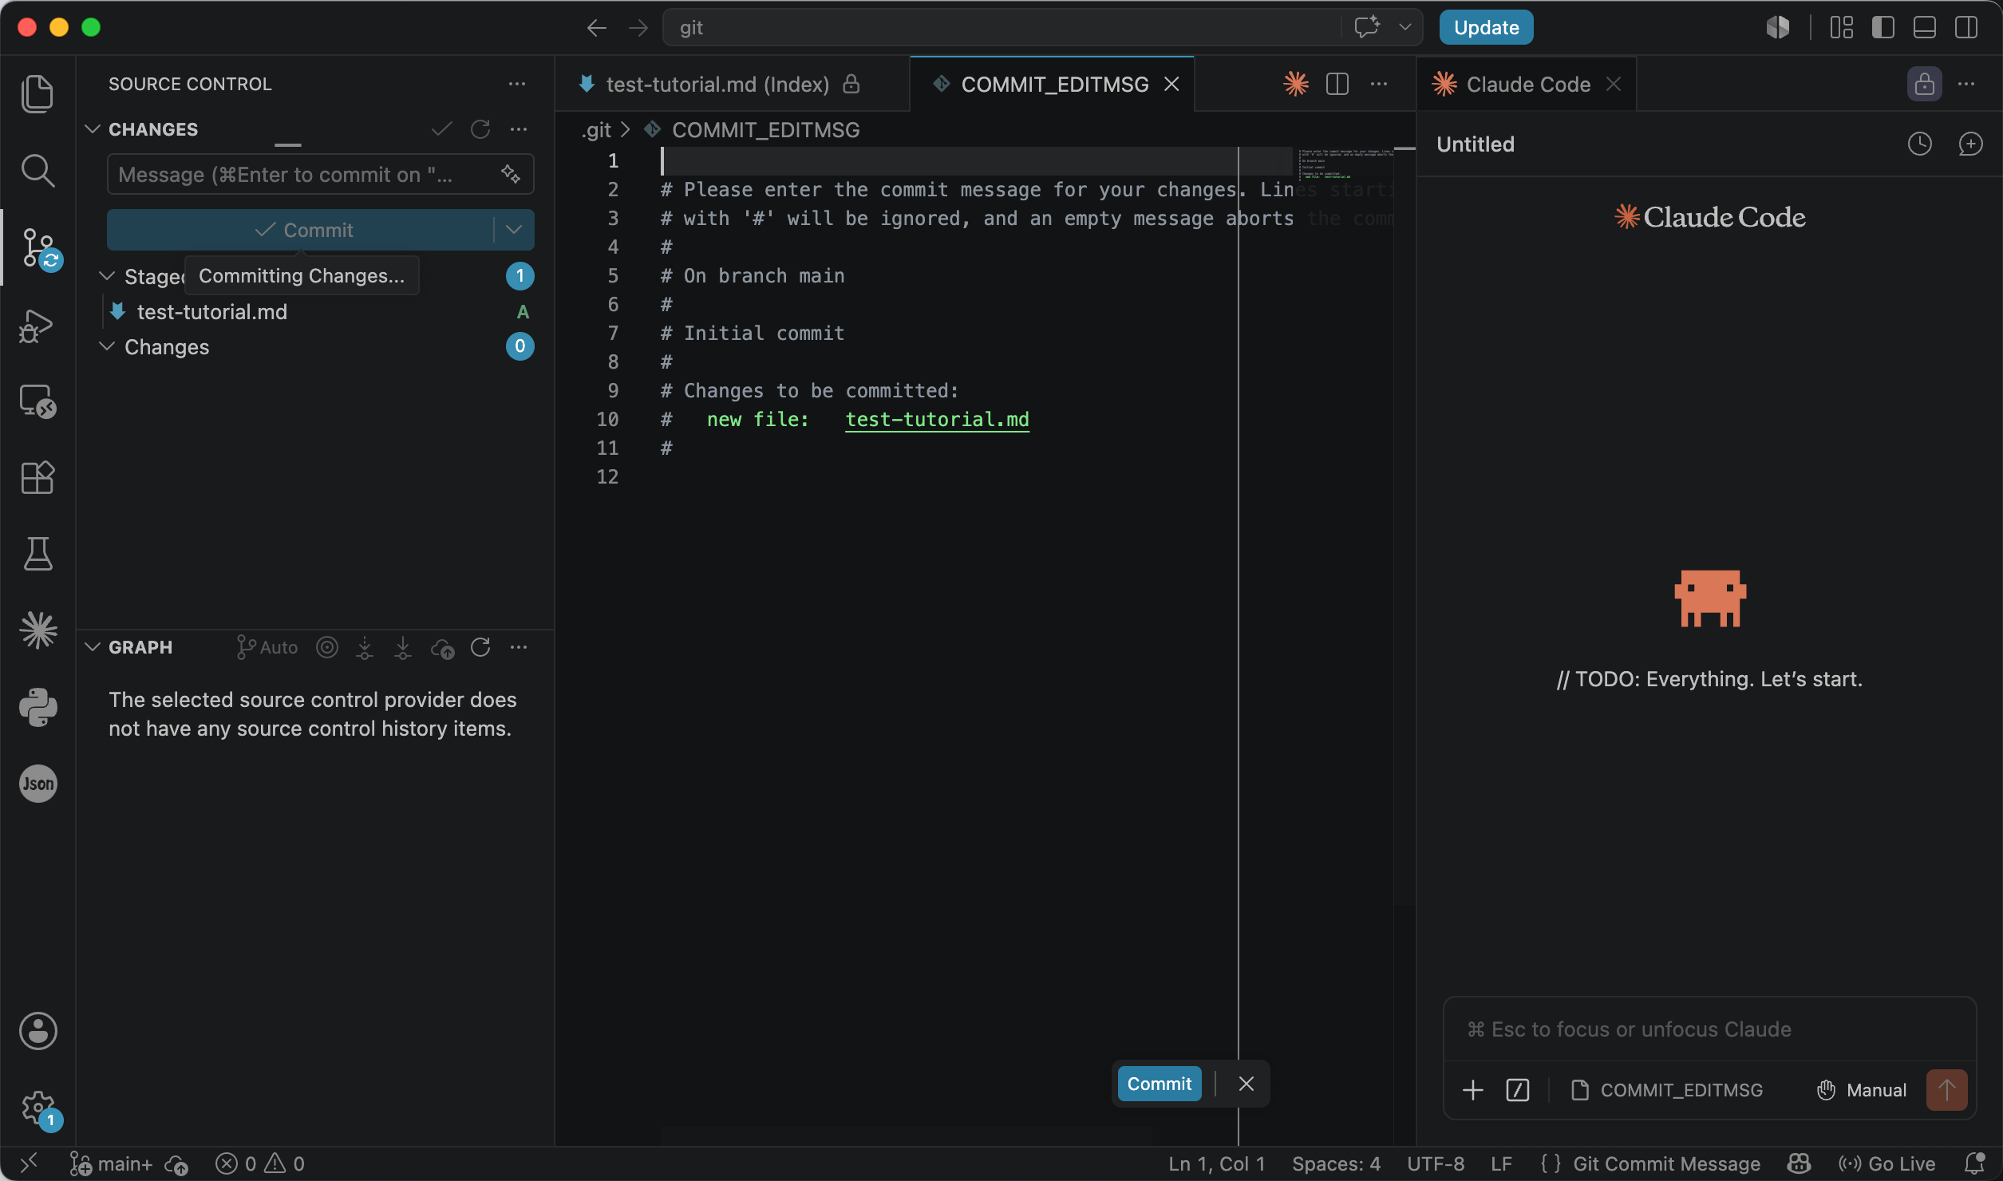Click the floating Commit button in editor
This screenshot has height=1181, width=2003.
(x=1159, y=1084)
